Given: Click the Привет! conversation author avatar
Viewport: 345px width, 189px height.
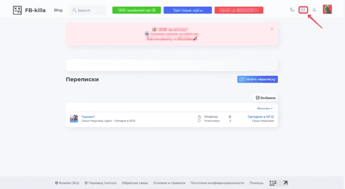Looking at the screenshot, I should (x=74, y=118).
